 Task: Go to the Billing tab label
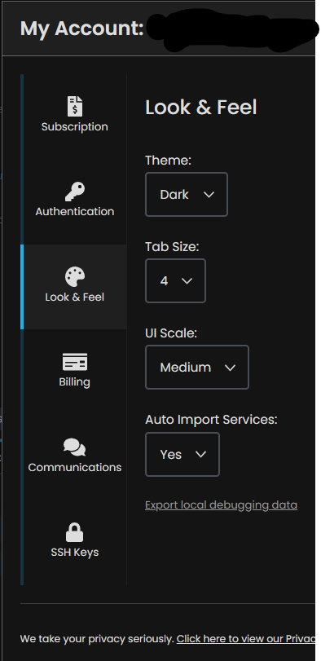pyautogui.click(x=75, y=382)
